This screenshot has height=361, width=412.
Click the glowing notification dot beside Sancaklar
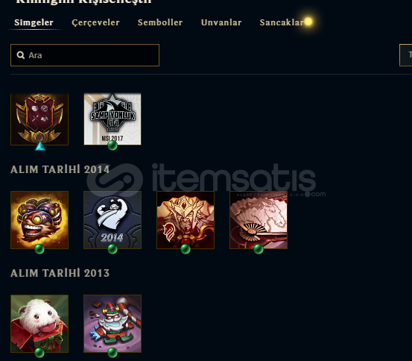tap(308, 22)
